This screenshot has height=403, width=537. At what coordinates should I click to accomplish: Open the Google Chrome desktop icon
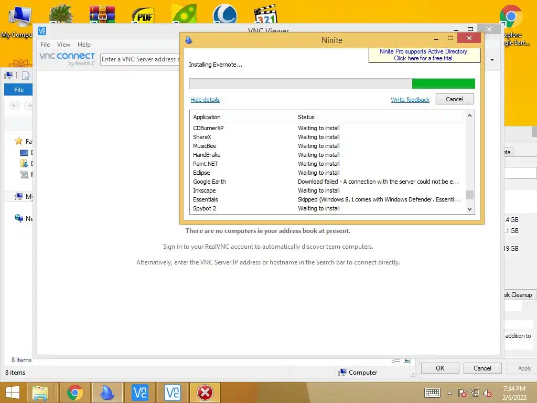coord(511,16)
